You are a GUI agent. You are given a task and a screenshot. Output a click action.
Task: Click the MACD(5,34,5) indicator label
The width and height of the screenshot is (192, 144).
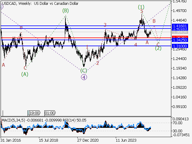[12, 120]
